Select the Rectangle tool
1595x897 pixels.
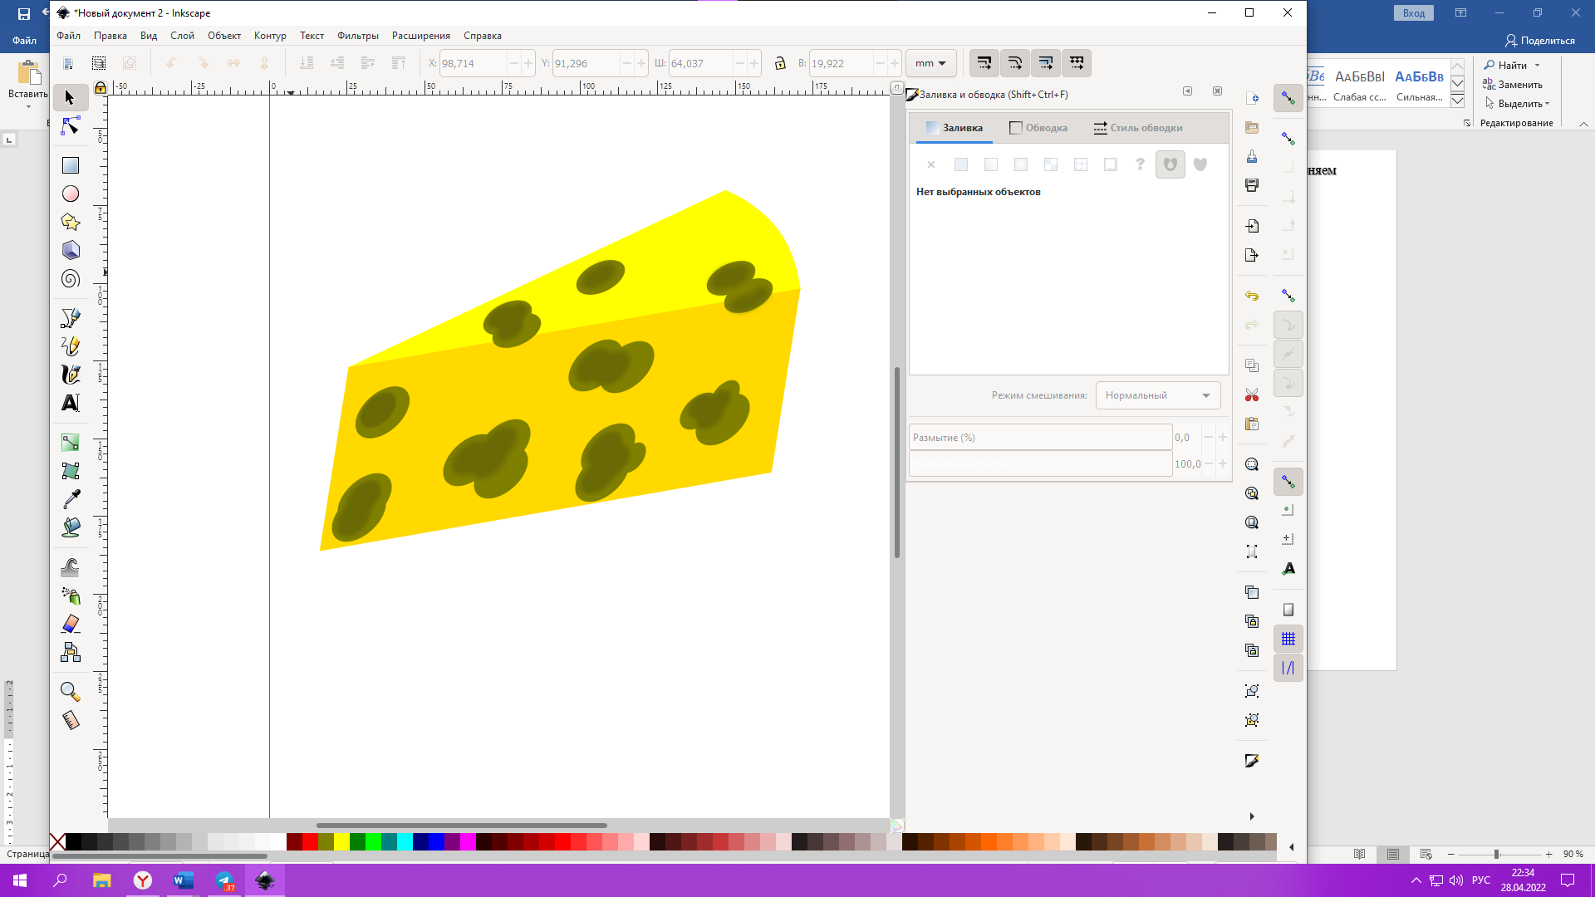click(x=71, y=165)
